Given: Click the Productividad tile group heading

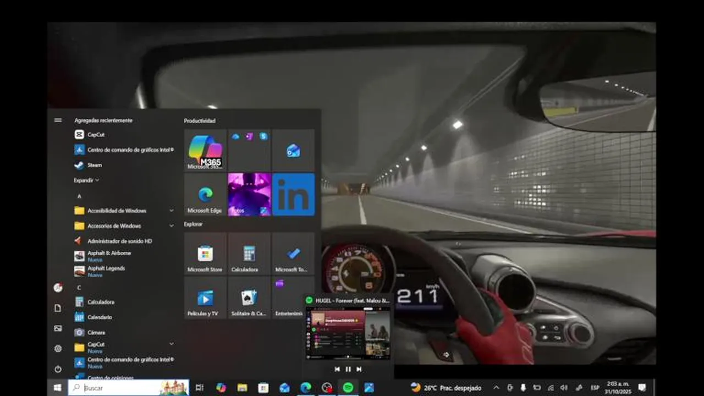Looking at the screenshot, I should [200, 120].
